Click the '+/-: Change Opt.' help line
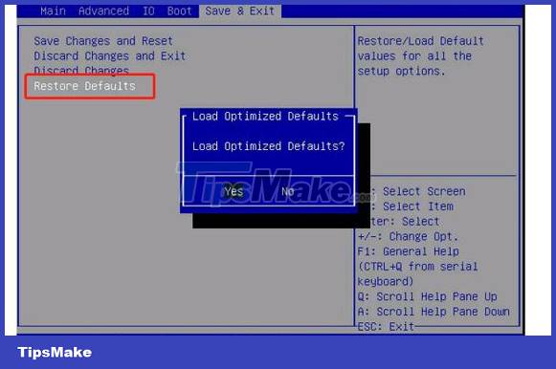The height and width of the screenshot is (369, 556). [408, 236]
